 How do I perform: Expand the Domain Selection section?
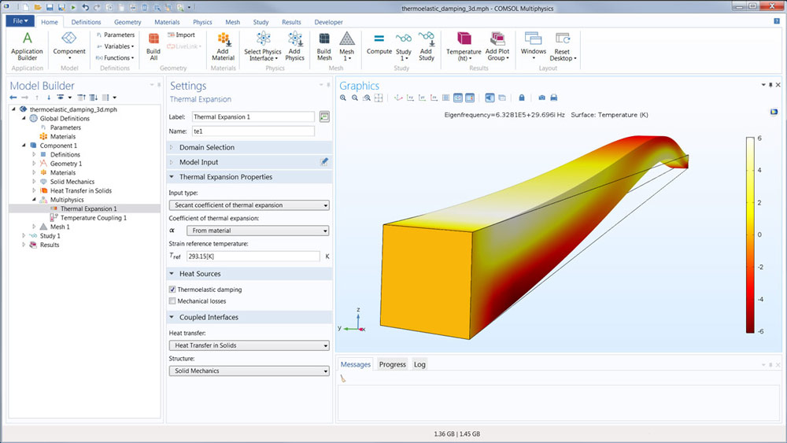pyautogui.click(x=206, y=147)
